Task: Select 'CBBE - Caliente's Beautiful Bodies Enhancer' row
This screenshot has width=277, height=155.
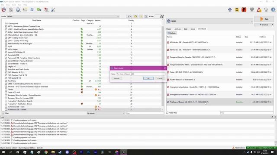Action: pyautogui.click(x=82, y=84)
